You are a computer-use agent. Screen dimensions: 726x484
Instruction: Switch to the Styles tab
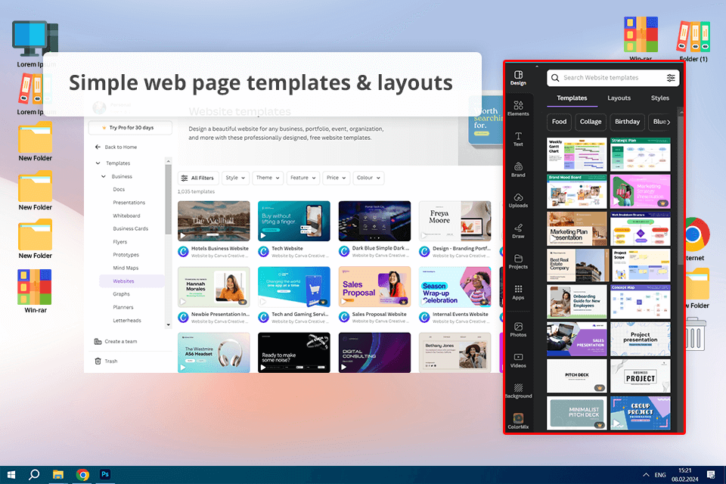click(x=659, y=98)
